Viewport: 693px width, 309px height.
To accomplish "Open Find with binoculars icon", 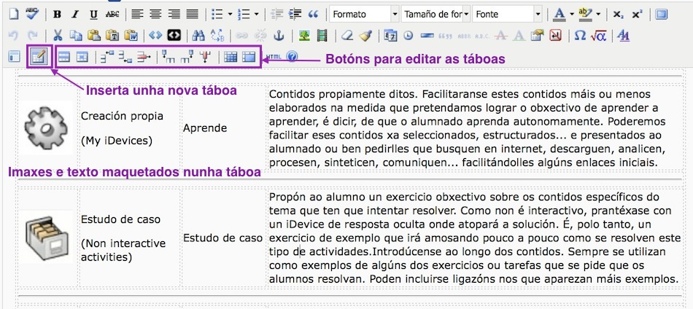I will pos(199,35).
